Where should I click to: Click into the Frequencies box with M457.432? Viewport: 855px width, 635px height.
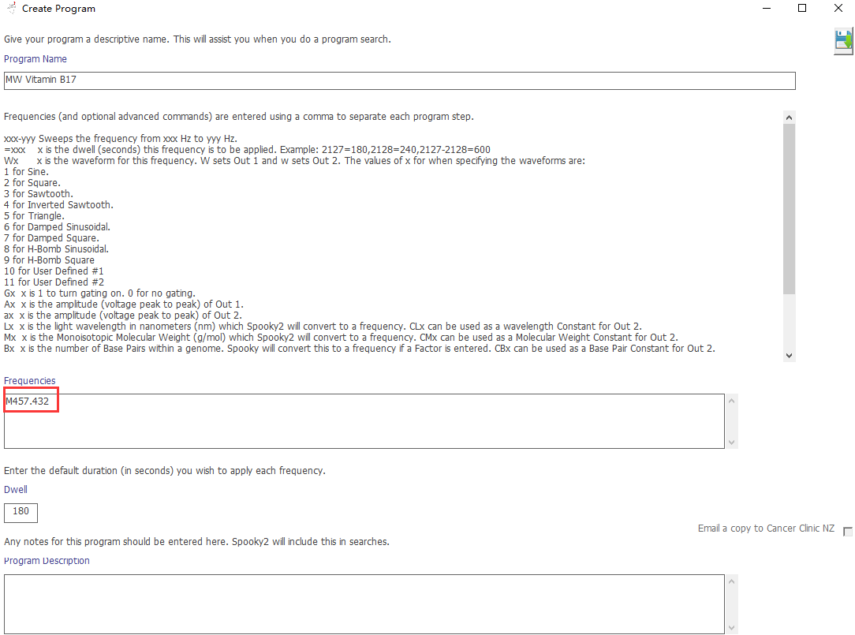[x=363, y=420]
